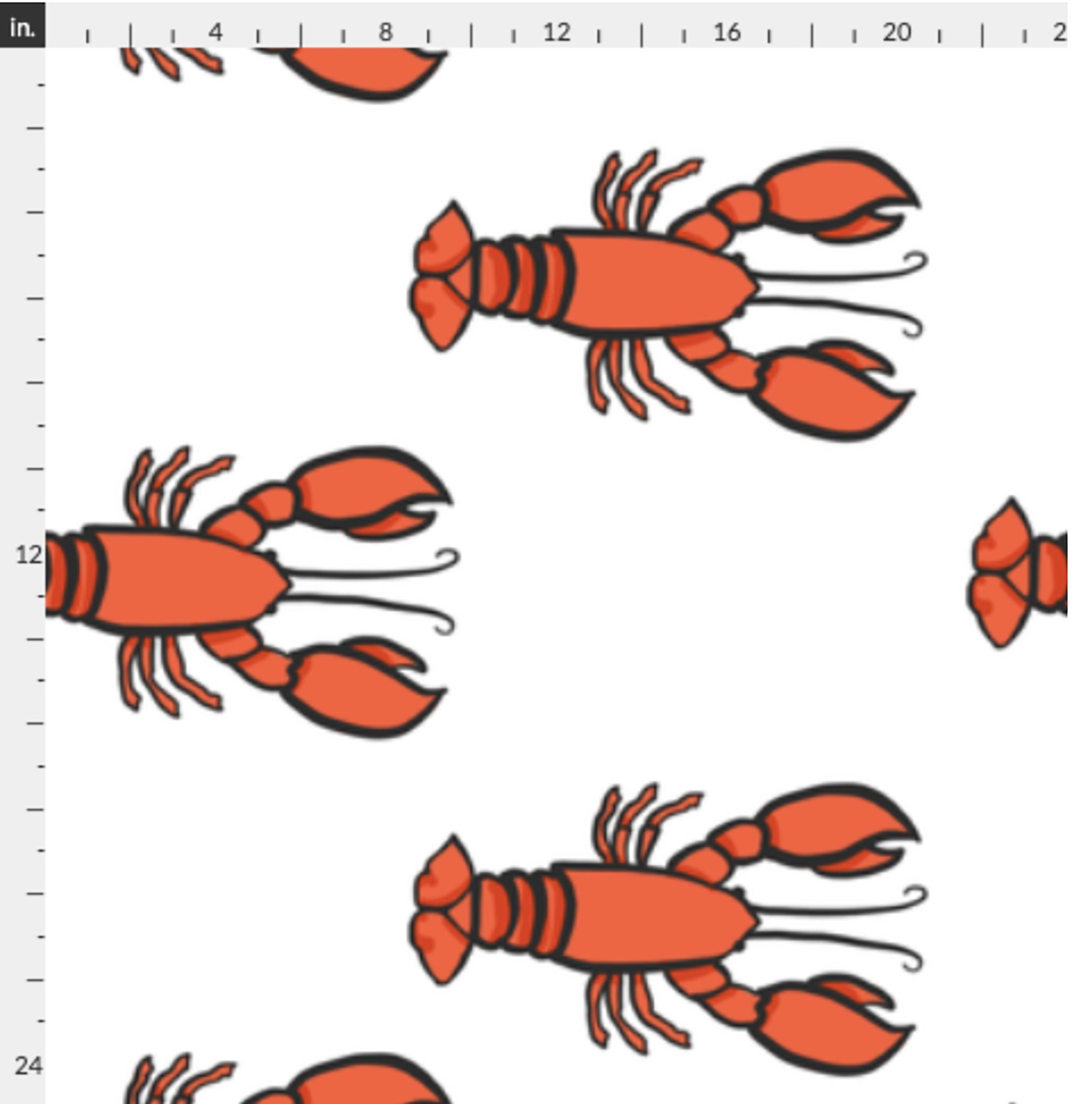This screenshot has height=1104, width=1079.
Task: Click the lower right full lobster illustration
Action: click(x=668, y=930)
